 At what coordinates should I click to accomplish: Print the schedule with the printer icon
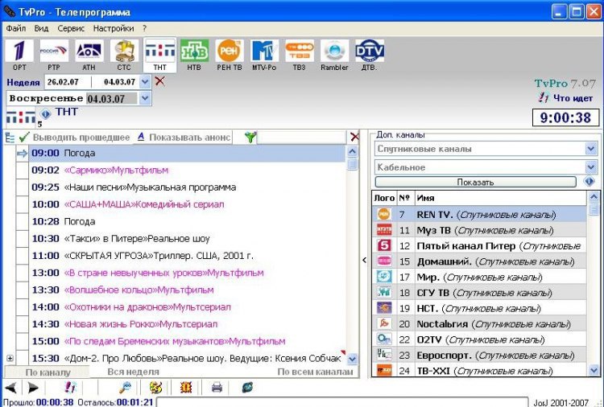click(217, 388)
